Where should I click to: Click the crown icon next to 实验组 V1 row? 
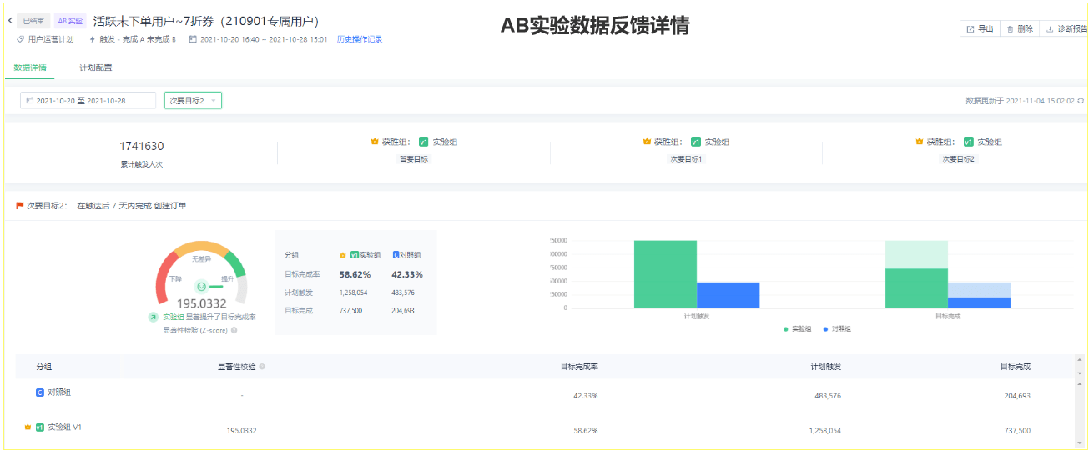point(27,428)
